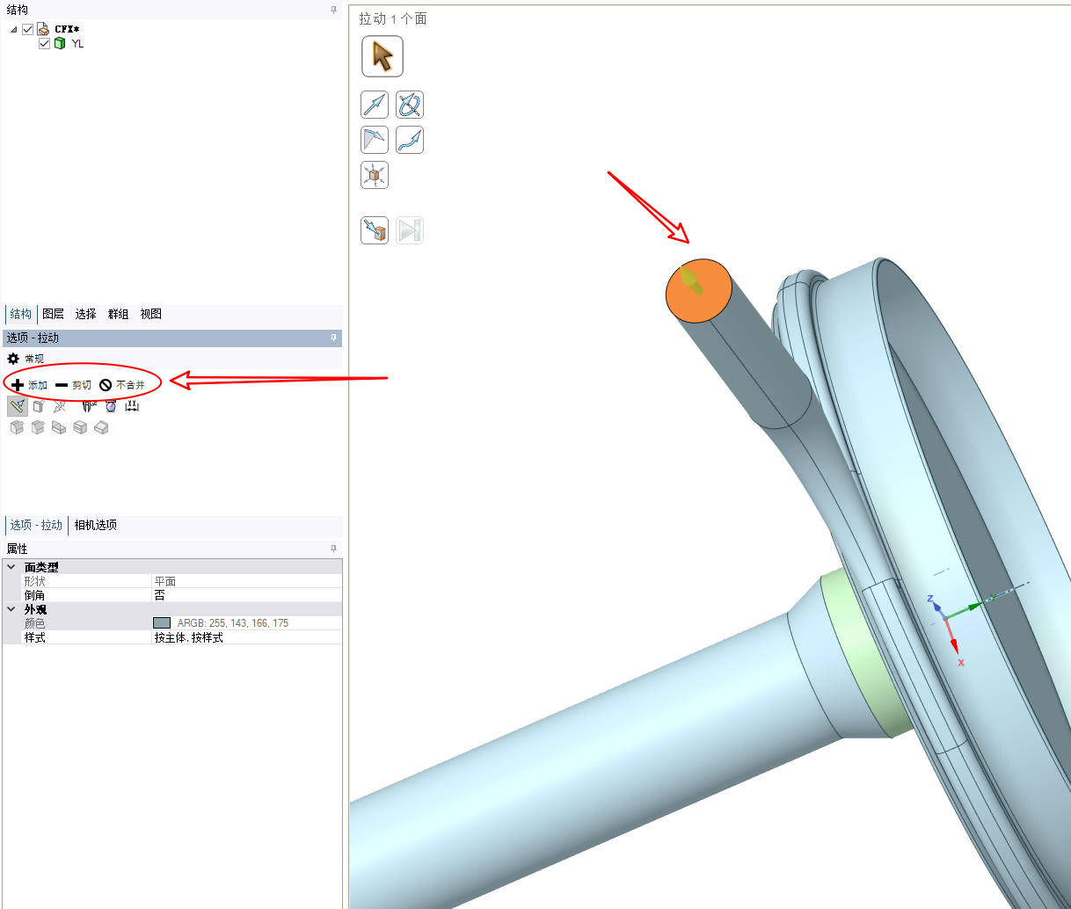Click the ruler dimension icon in pull options
Image resolution: width=1071 pixels, height=909 pixels.
click(x=132, y=406)
